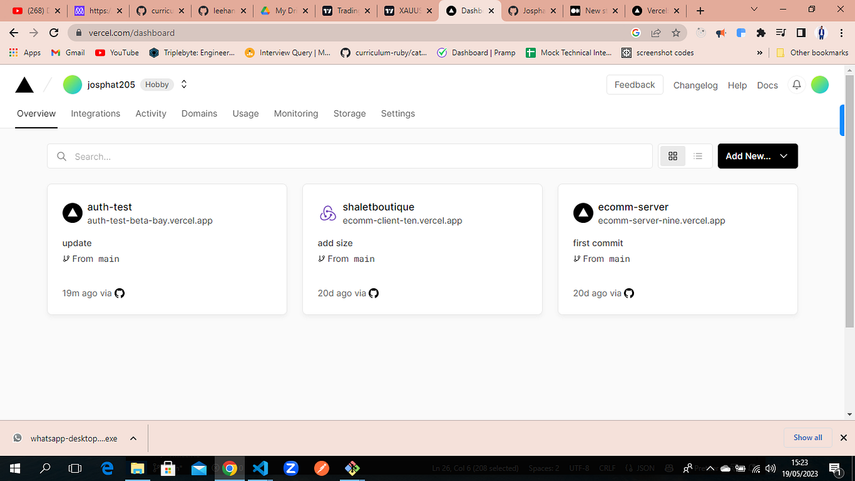The width and height of the screenshot is (855, 481).
Task: Click the Vercel triangle logo in the navbar
Action: 24,84
